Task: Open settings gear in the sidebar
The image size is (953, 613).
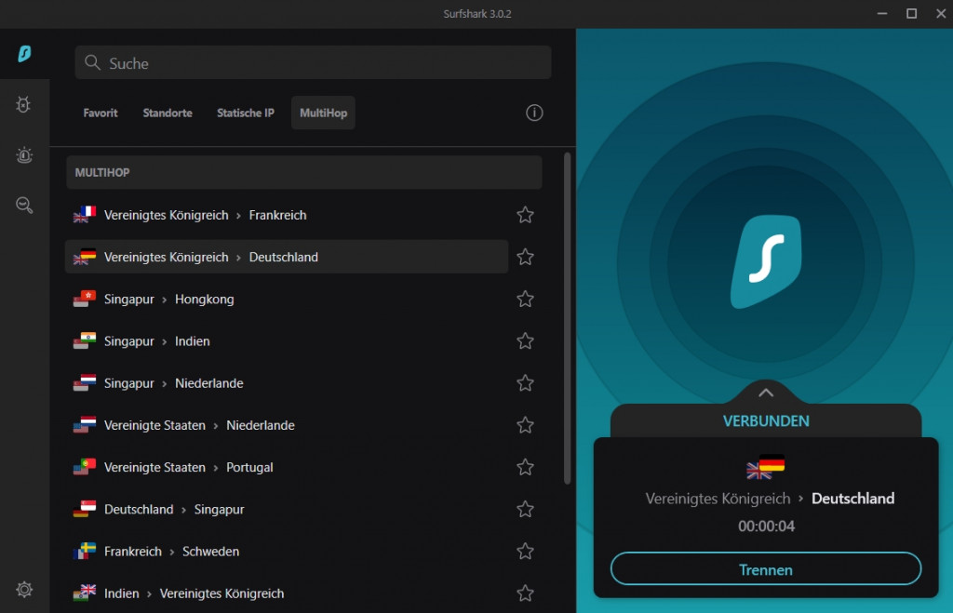Action: [24, 590]
